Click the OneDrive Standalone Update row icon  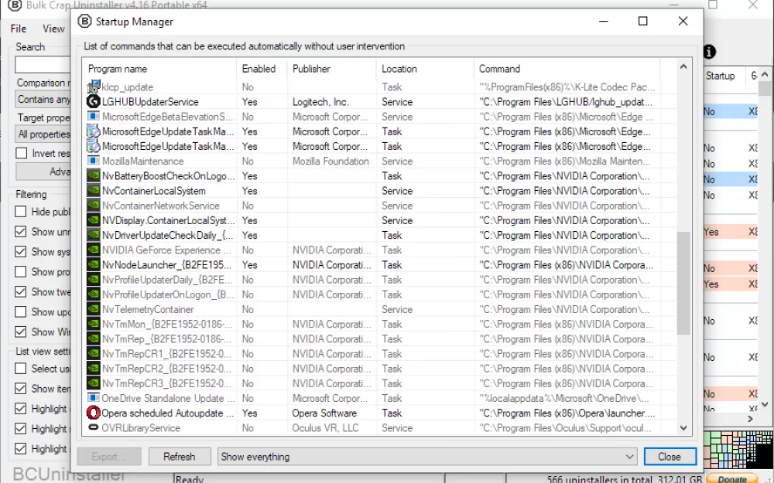click(94, 398)
